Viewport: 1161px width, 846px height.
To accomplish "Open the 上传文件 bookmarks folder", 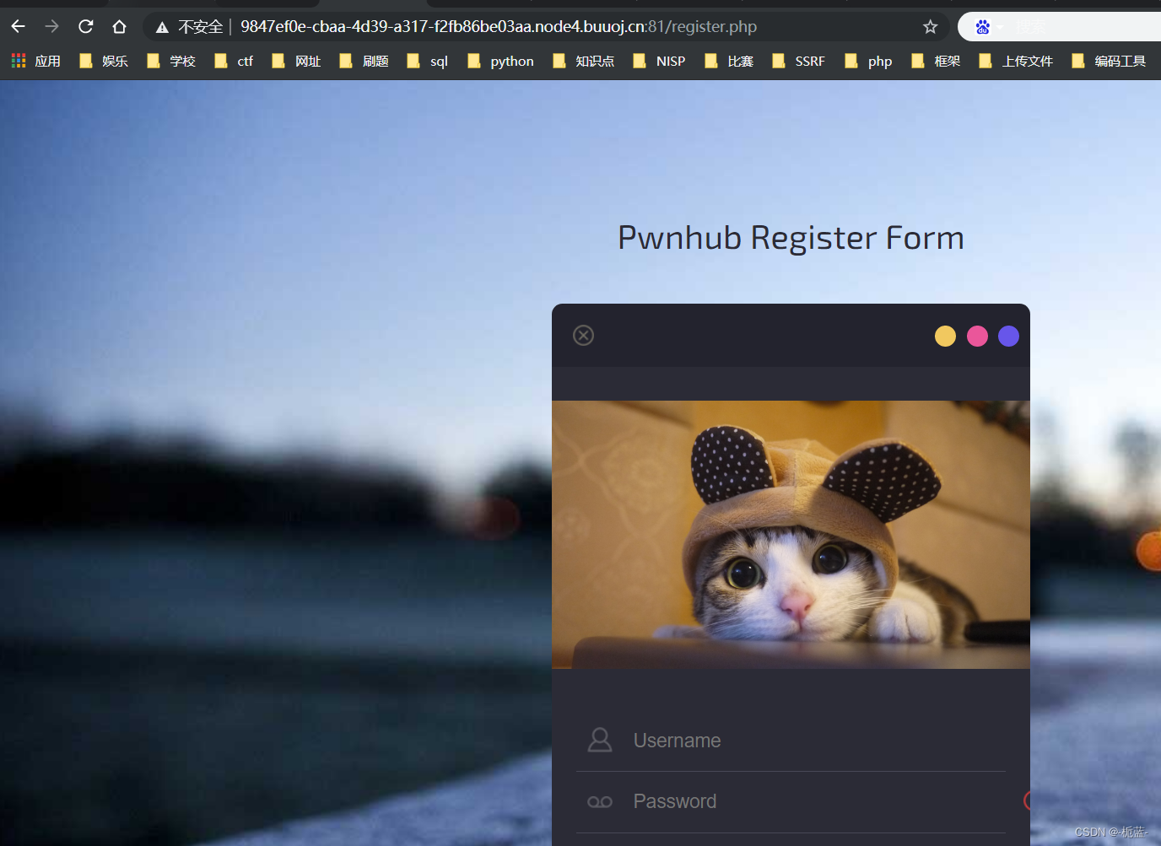I will [x=1028, y=60].
